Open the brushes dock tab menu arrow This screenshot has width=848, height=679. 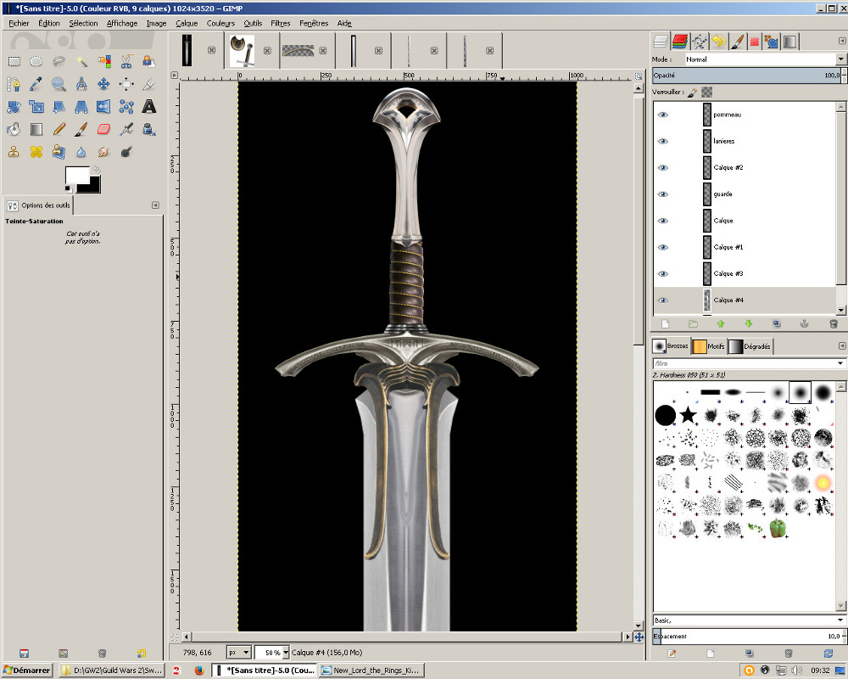841,345
